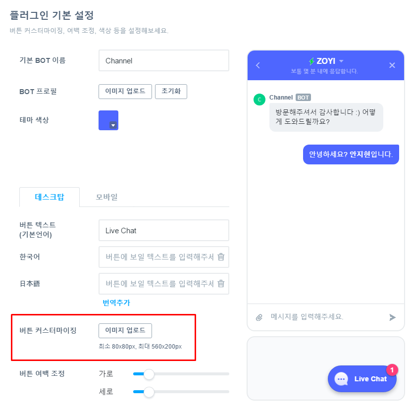Click the 초기화 reset button
Screen dimensions: 413x411
pyautogui.click(x=171, y=92)
